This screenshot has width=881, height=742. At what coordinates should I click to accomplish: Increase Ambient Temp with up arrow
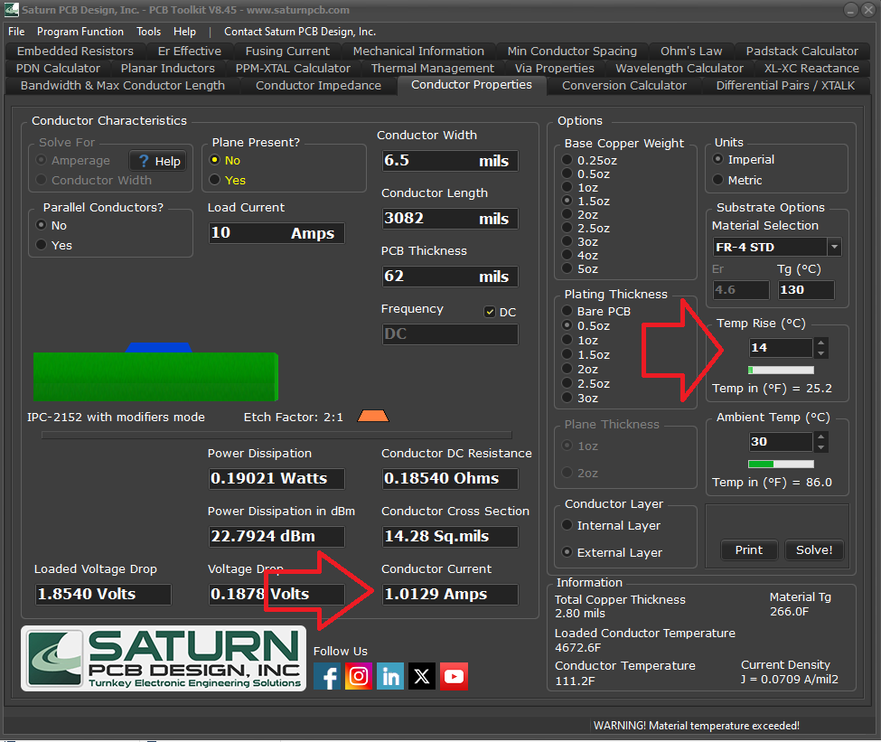[x=821, y=437]
